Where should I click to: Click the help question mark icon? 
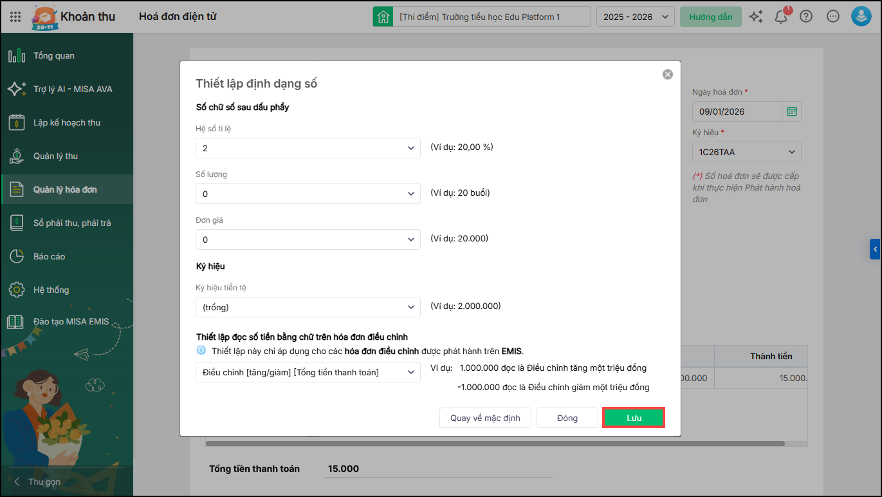(x=806, y=17)
